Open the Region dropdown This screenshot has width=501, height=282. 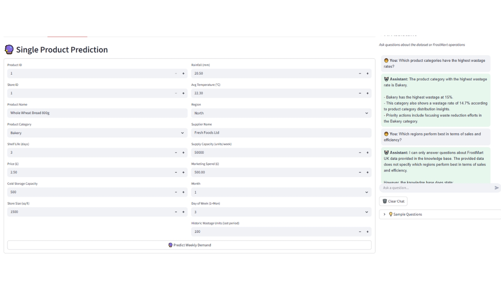pyautogui.click(x=281, y=113)
